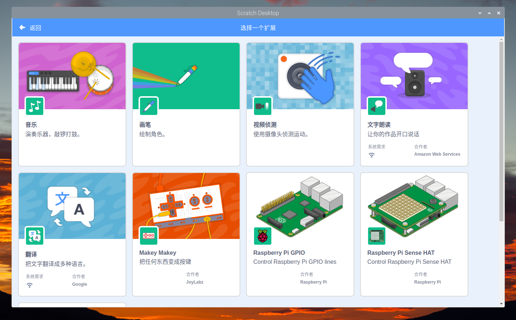This screenshot has width=516, height=320.
Task: Click the scrollbar down arrow
Action: click(501, 304)
